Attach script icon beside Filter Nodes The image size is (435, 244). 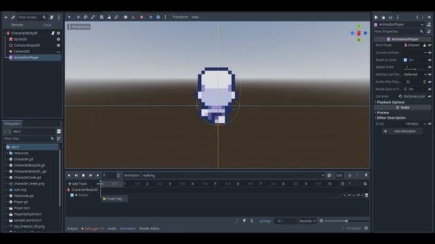(x=52, y=17)
